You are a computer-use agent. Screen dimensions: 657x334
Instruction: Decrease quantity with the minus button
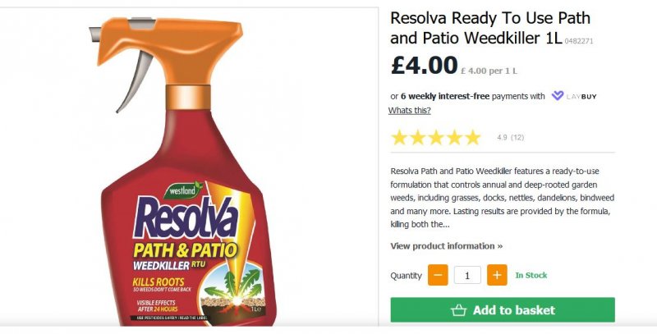(438, 276)
